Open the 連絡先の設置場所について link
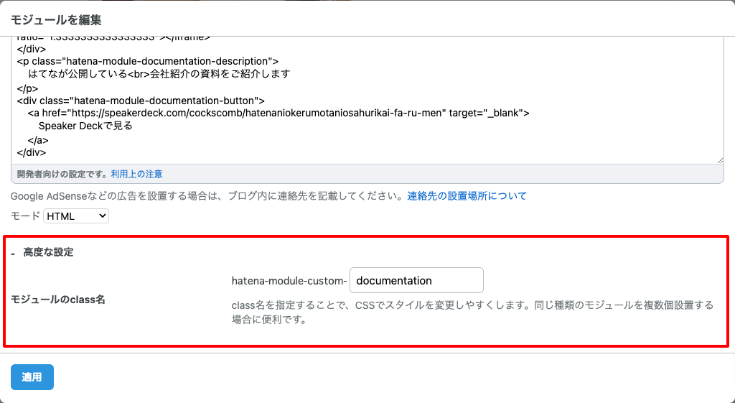This screenshot has width=735, height=403. [467, 195]
